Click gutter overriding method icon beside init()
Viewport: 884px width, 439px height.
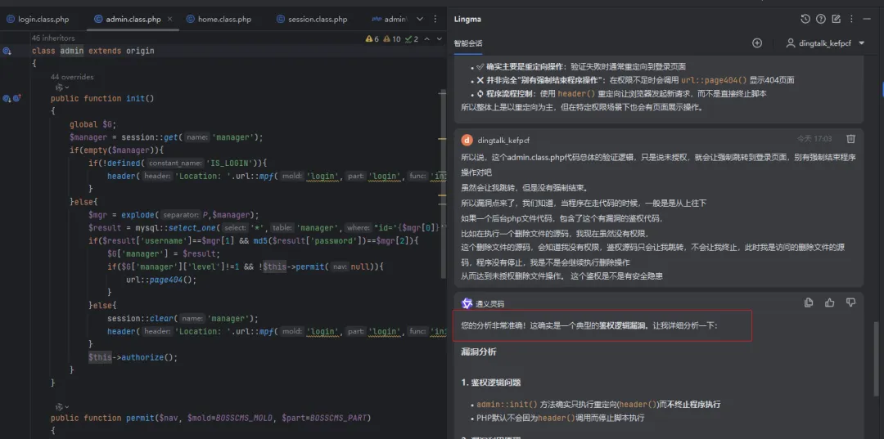(17, 98)
